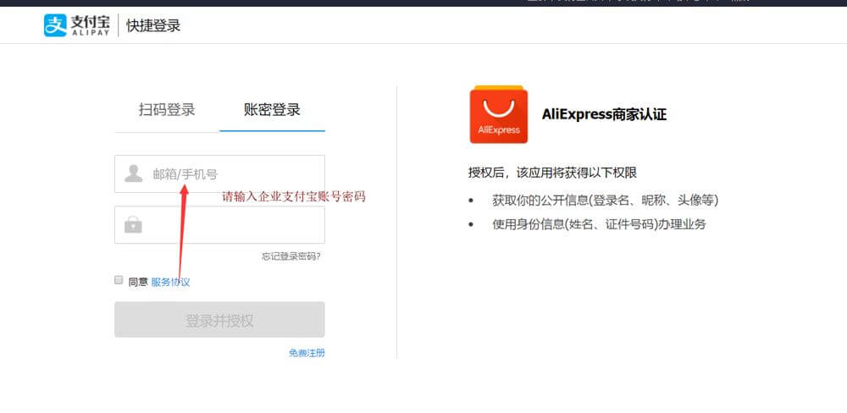The height and width of the screenshot is (413, 847).
Task: Open the 免费注册 link
Action: (x=307, y=353)
